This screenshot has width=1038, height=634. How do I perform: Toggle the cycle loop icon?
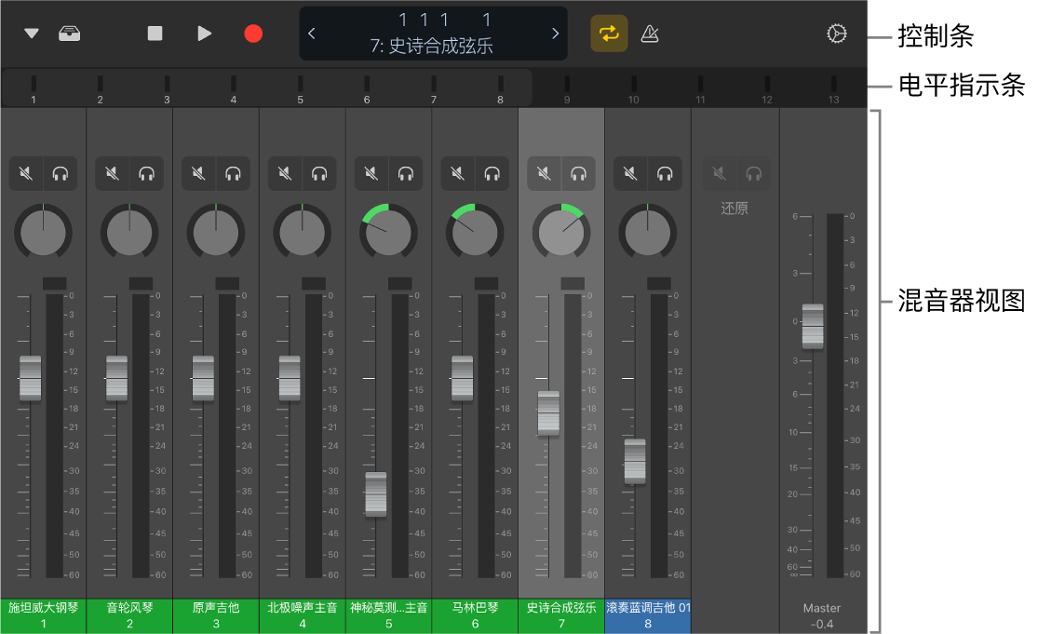tap(609, 33)
